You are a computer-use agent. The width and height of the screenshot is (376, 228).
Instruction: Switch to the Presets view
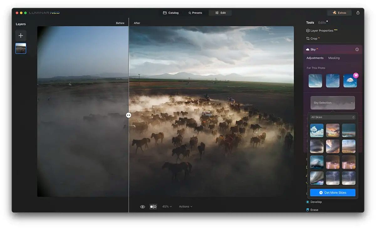click(196, 13)
